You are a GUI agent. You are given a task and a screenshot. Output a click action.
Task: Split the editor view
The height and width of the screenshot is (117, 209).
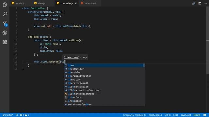pos(200,3)
